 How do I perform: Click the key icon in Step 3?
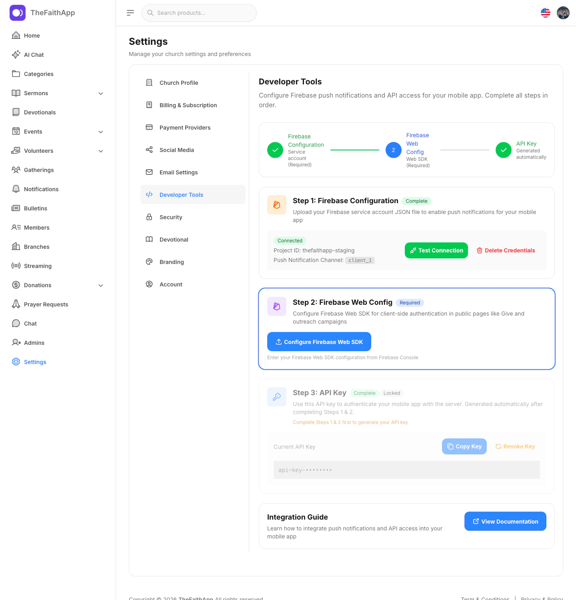click(x=277, y=397)
